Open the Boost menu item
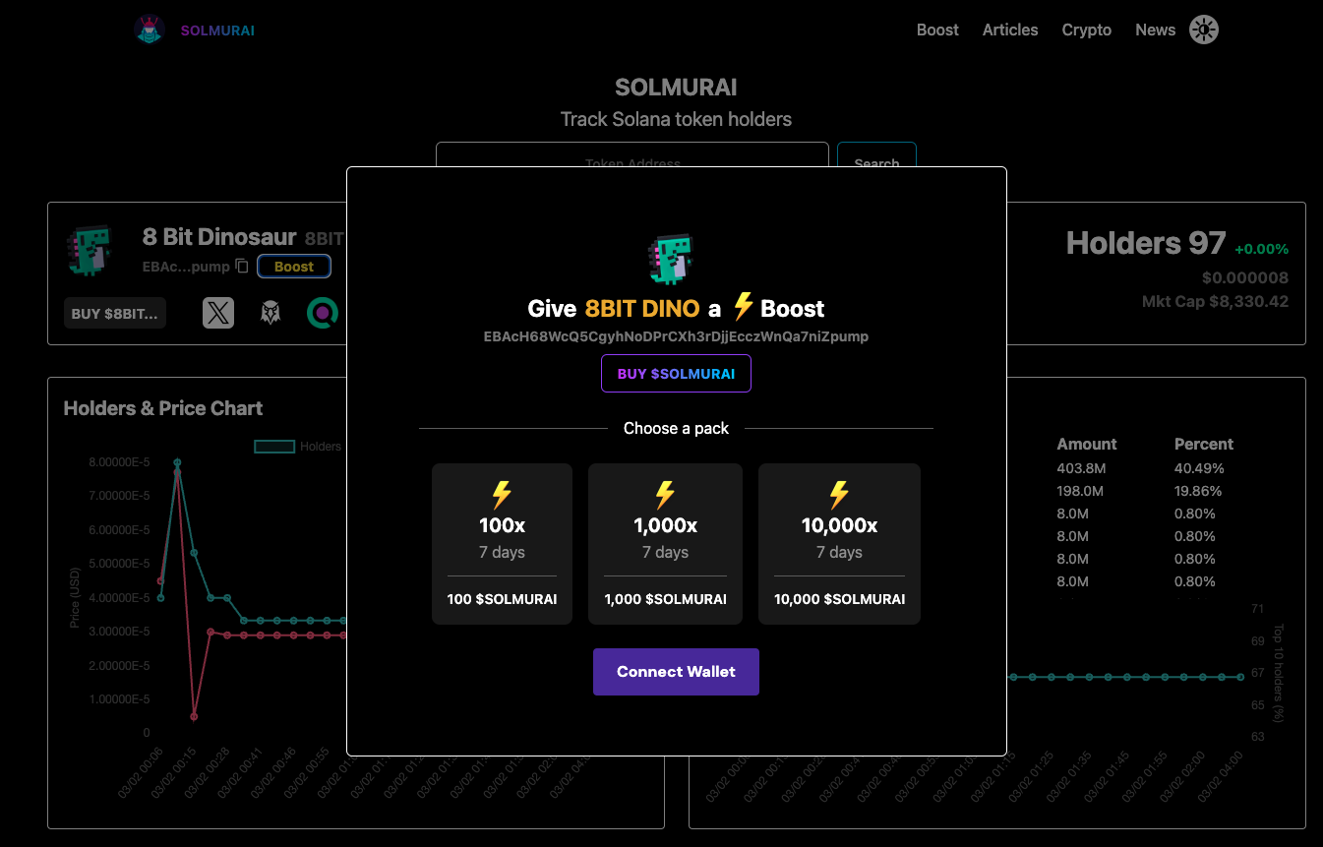Image resolution: width=1323 pixels, height=847 pixels. click(936, 30)
